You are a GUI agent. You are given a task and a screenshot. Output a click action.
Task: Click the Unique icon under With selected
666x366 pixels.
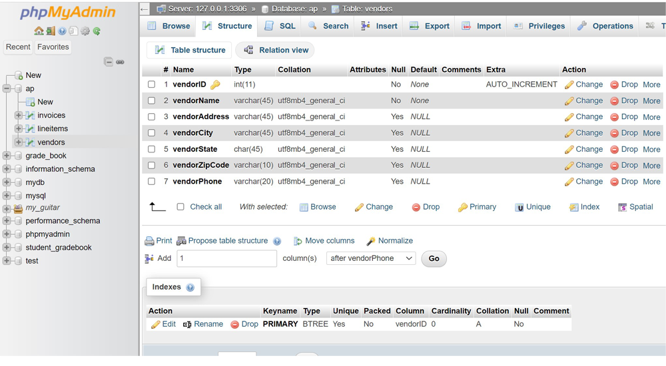(x=519, y=207)
